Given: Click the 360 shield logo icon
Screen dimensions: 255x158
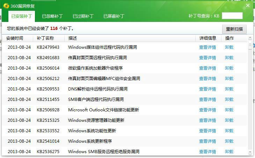Looking at the screenshot, I should point(6,6).
